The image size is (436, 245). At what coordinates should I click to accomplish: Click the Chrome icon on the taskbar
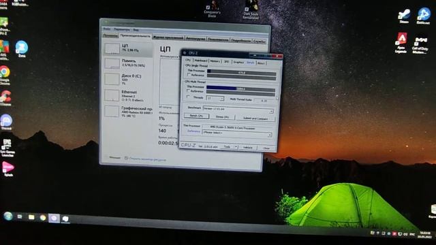click(43, 218)
